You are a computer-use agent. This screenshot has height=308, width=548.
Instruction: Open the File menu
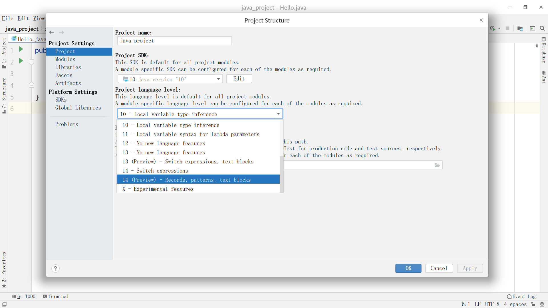[x=7, y=18]
